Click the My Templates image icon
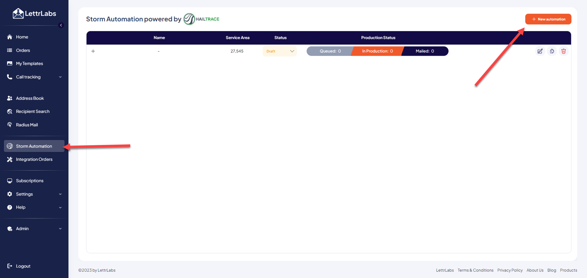 pyautogui.click(x=10, y=64)
